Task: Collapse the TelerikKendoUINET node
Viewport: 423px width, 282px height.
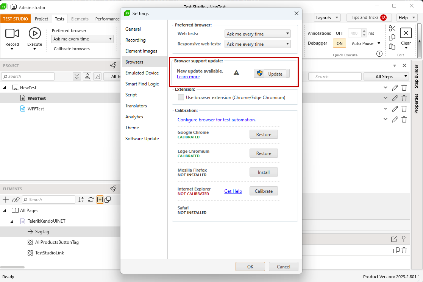Action: click(x=12, y=221)
